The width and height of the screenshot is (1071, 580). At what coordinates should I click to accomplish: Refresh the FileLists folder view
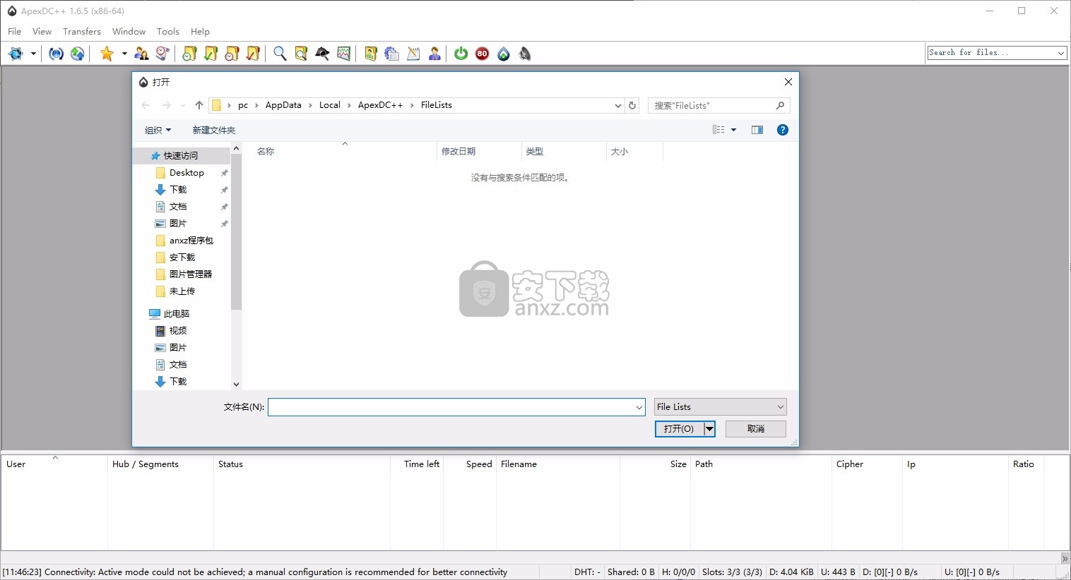pyautogui.click(x=632, y=105)
